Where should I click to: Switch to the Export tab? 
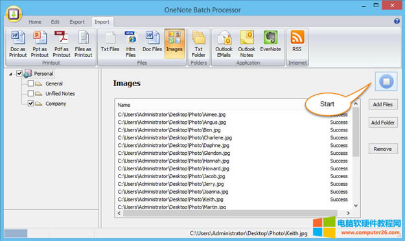coord(77,22)
